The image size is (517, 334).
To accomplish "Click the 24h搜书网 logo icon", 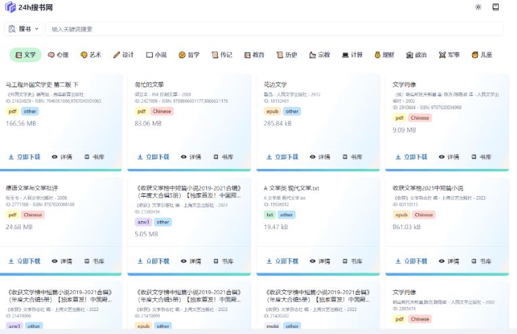I will point(11,7).
